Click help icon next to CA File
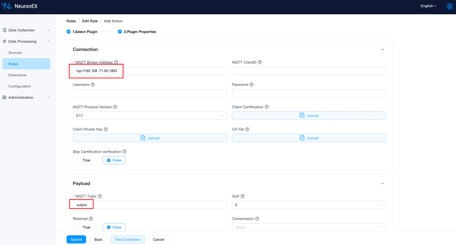456x245 pixels. (247, 129)
